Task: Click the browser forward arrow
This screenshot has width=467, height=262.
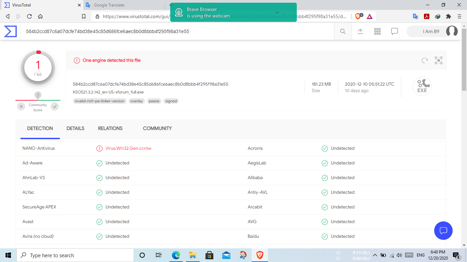Action: coord(18,16)
